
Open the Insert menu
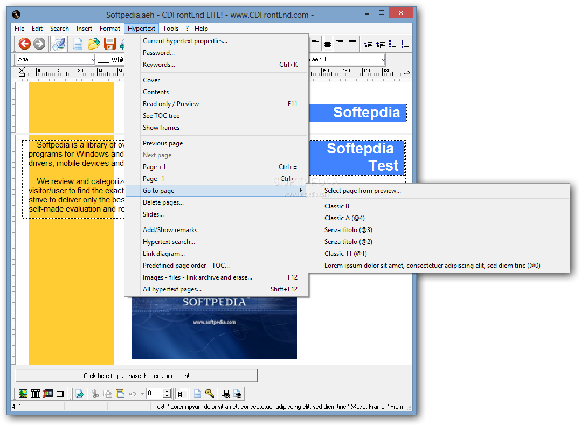(84, 29)
